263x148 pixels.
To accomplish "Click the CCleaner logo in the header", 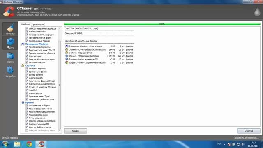I will (9, 12).
